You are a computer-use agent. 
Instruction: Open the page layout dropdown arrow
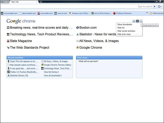tap(141, 21)
